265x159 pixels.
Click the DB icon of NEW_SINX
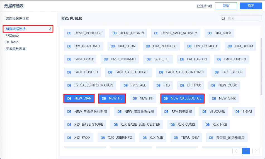tap(214, 98)
